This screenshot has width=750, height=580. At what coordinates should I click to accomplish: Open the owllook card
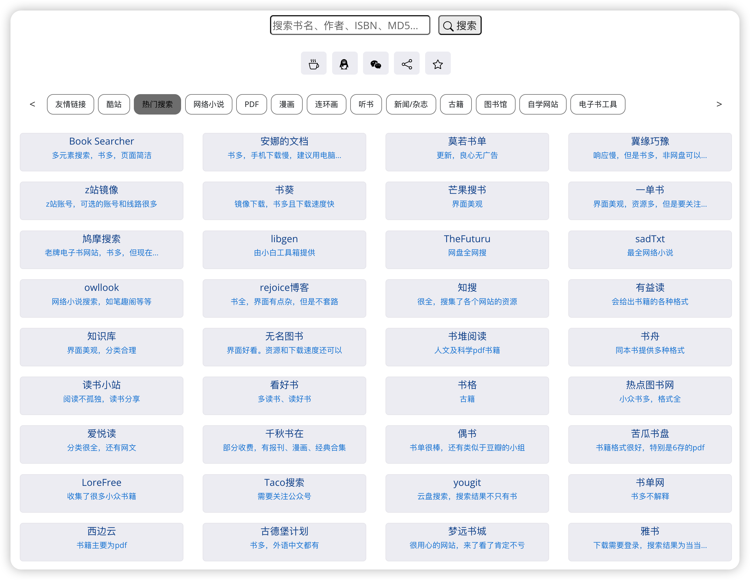[x=102, y=298]
